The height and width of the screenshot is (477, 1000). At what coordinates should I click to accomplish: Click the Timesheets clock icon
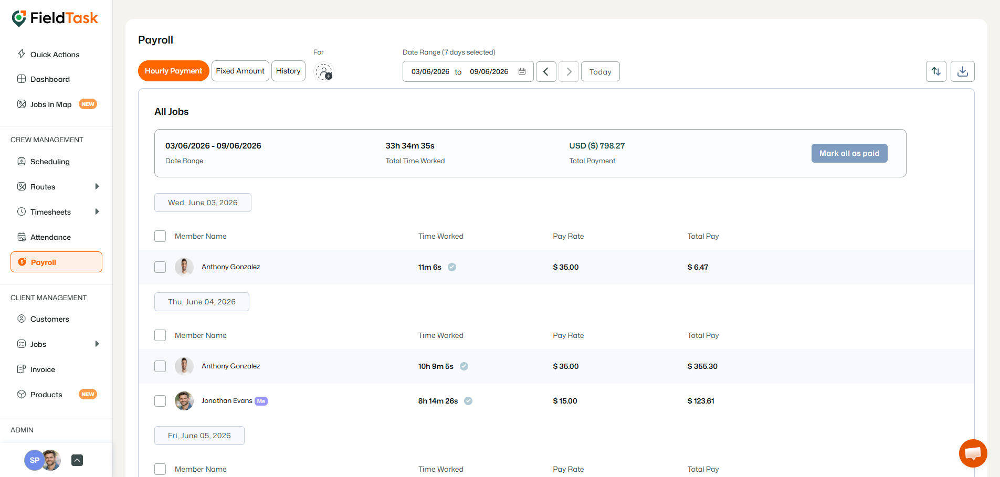(x=22, y=211)
